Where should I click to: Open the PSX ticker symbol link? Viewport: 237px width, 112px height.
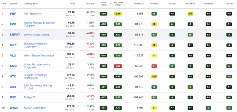pos(13,98)
